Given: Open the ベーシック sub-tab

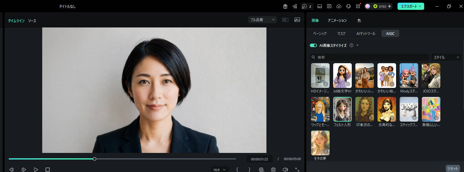Looking at the screenshot, I should pyautogui.click(x=320, y=34).
